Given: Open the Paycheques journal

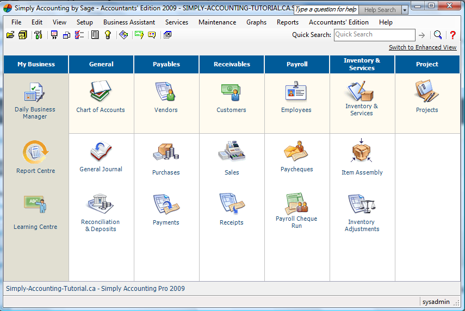Looking at the screenshot, I should tap(296, 157).
